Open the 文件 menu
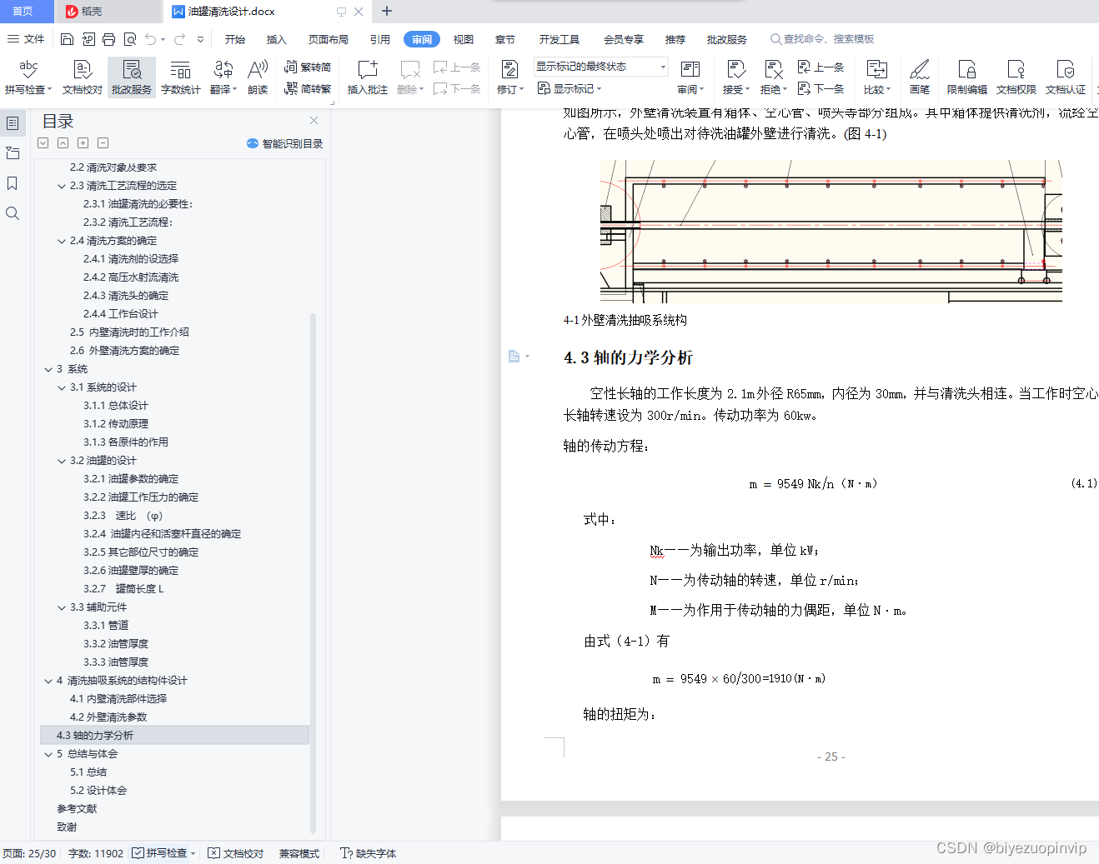This screenshot has height=864, width=1099. (26, 39)
